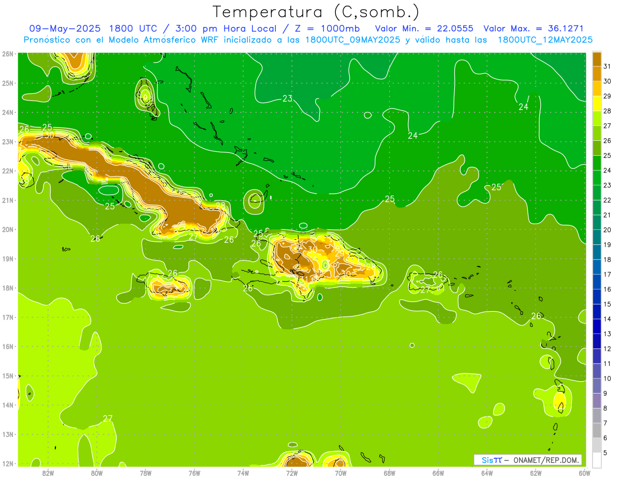Click the 16N latitude axis label
Viewport: 621px width, 480px height.
[8, 346]
